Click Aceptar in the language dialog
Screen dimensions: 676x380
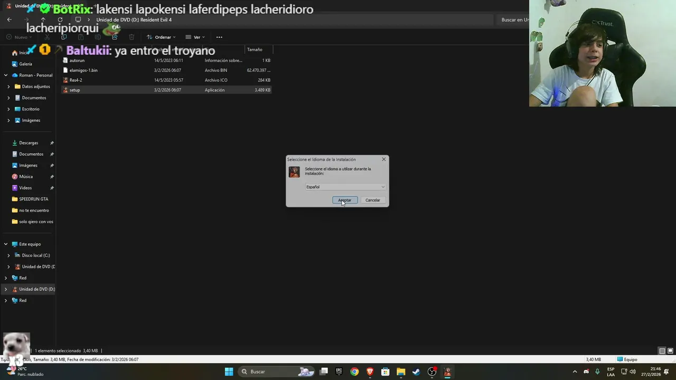345,200
